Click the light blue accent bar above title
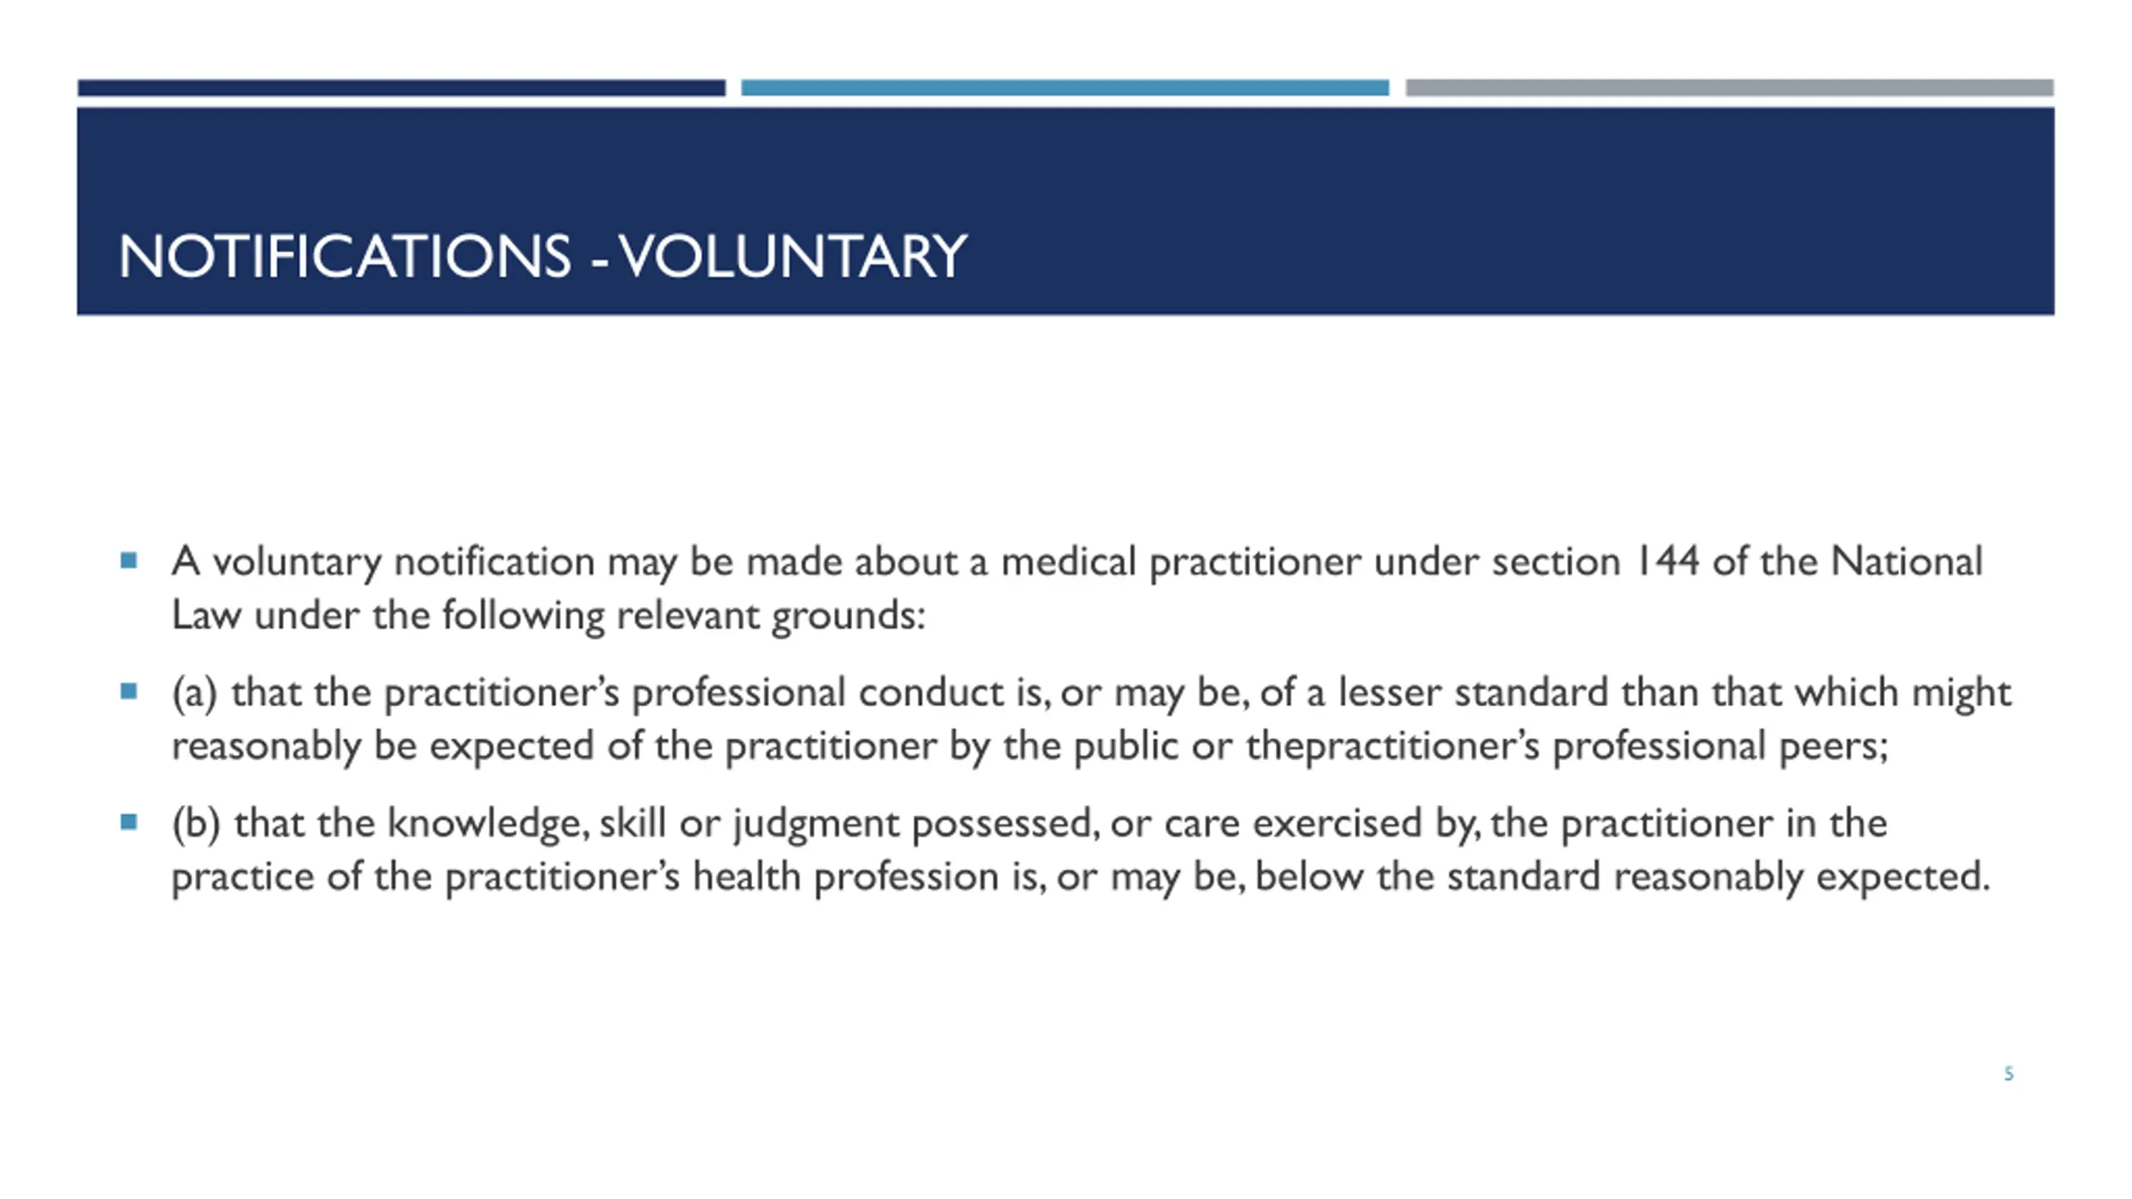This screenshot has width=2132, height=1199. point(1064,87)
